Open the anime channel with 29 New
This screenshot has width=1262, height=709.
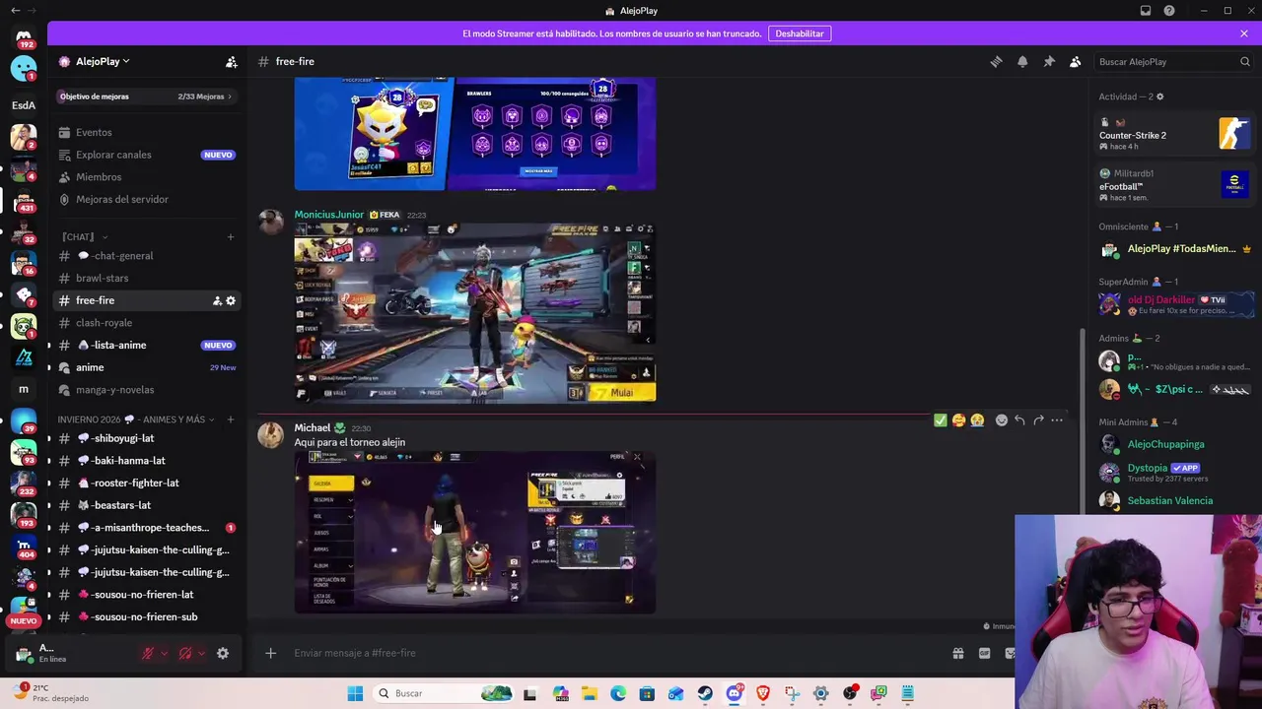click(x=146, y=367)
